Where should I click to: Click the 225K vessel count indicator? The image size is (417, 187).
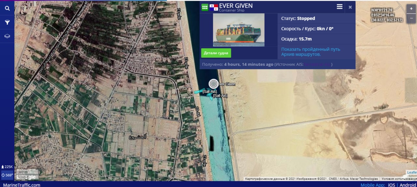(x=7, y=167)
